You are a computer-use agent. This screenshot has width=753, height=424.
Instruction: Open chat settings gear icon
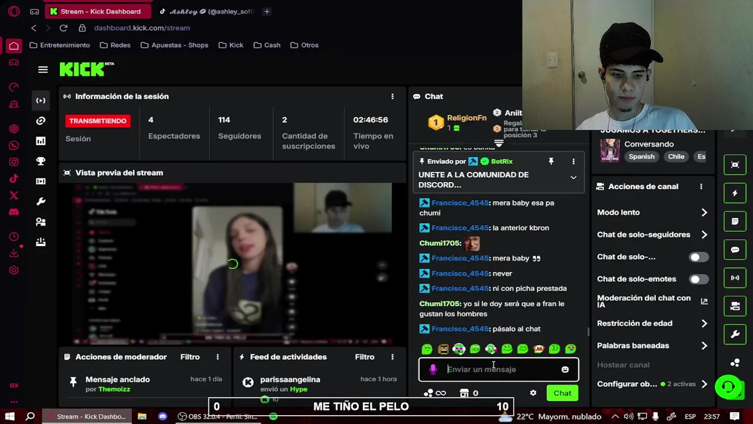(x=533, y=393)
